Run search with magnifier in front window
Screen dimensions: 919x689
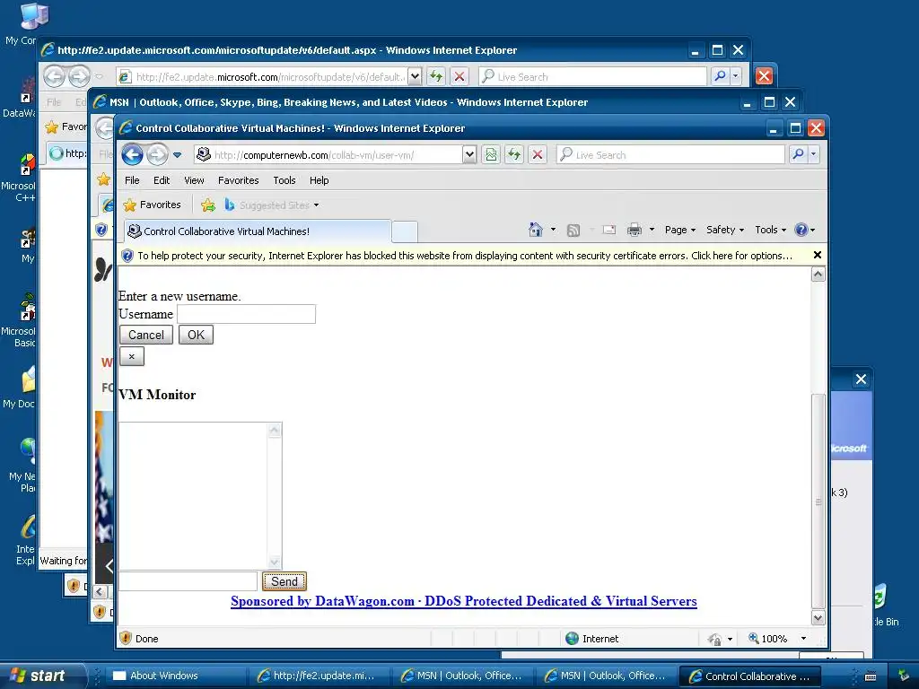tap(798, 154)
